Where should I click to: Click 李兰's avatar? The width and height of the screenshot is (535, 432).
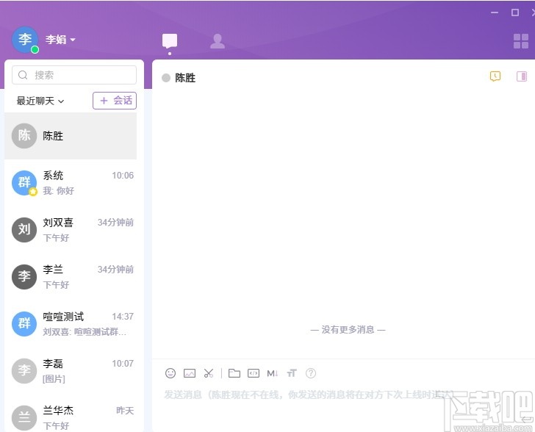[x=24, y=277]
